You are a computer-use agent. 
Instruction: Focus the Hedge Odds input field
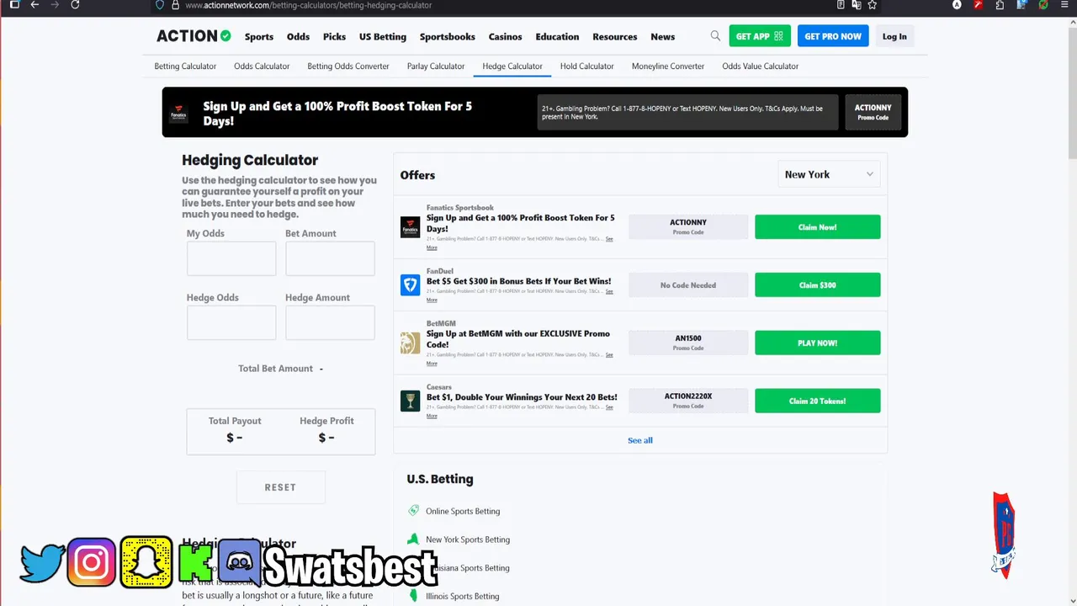231,323
